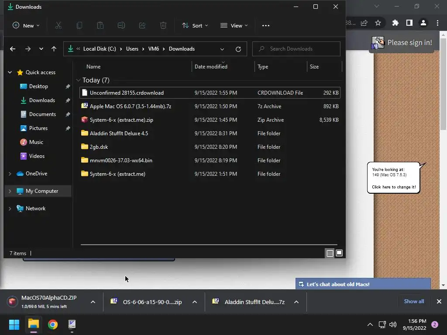
Task: Click the Delete trash can icon
Action: tap(163, 26)
